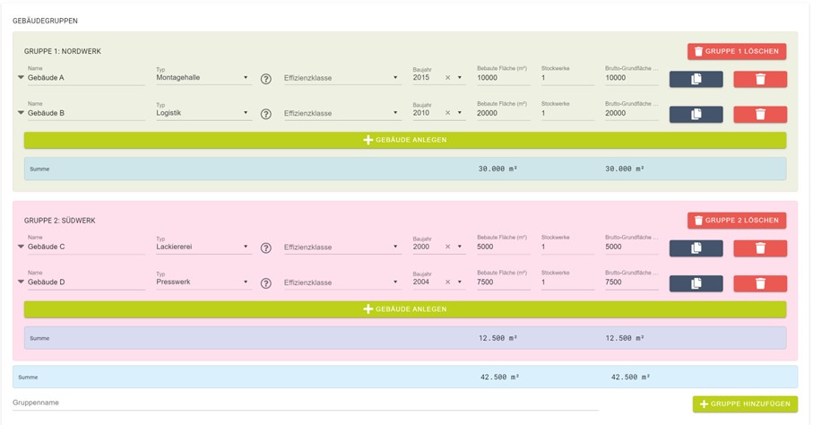Expand the Gebäude A row arrow

21,78
